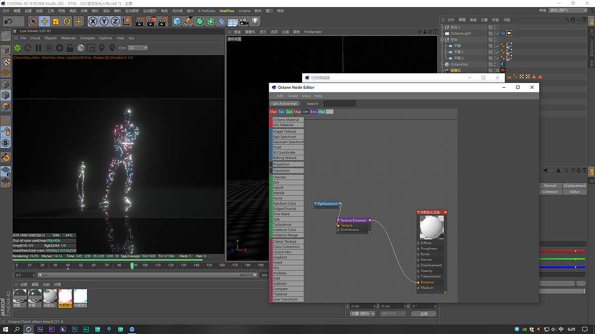Toggle the Live Viewer camera lock icon

70,48
